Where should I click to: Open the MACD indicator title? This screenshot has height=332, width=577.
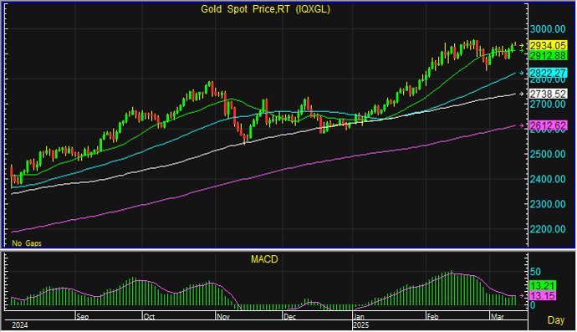click(264, 259)
